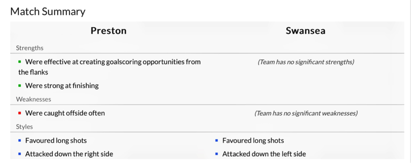
Task: Click the green bullet next to strong finishing
Action: click(20, 86)
